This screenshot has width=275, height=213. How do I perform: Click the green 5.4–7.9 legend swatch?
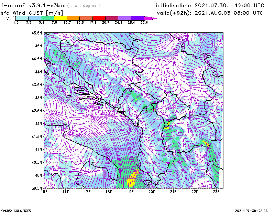click(x=47, y=18)
